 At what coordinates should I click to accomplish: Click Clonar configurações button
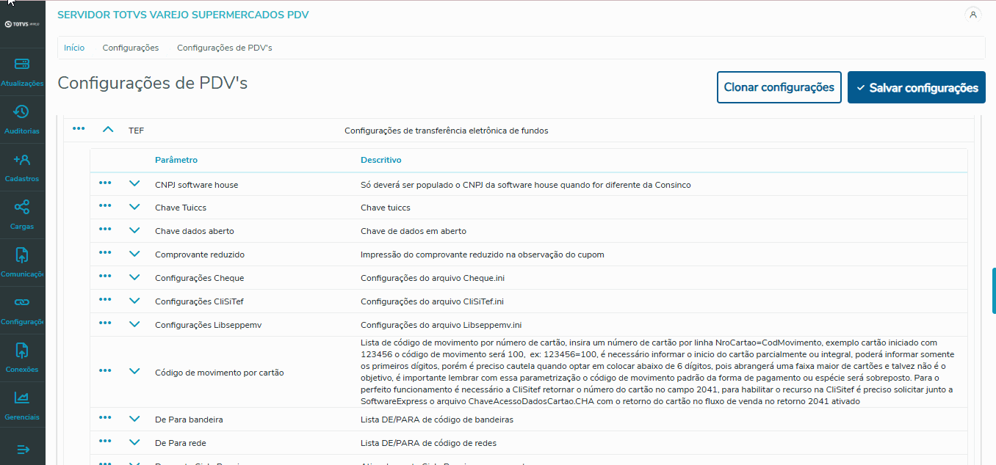[779, 87]
